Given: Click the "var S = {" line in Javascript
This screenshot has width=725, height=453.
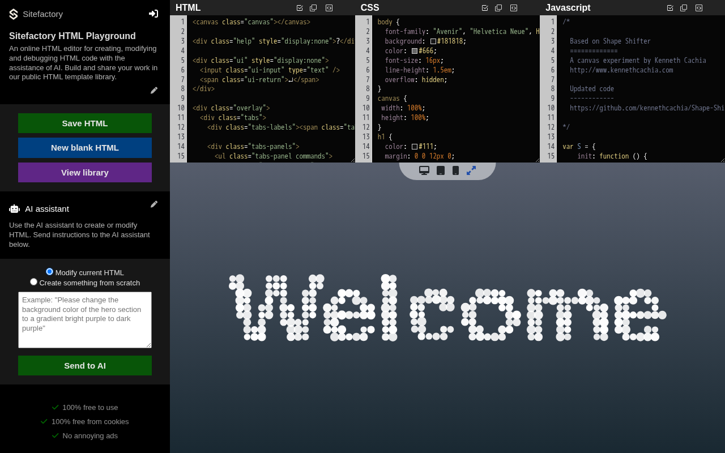Looking at the screenshot, I should pos(579,147).
